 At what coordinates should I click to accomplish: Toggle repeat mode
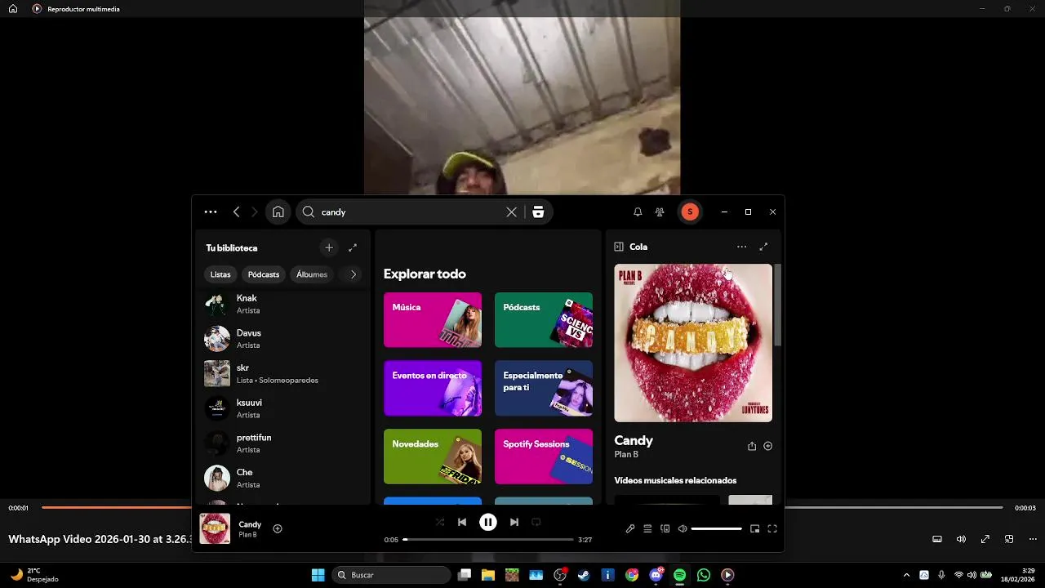(536, 522)
